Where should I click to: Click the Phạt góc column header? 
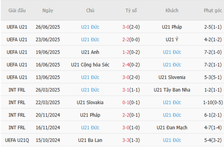click(213, 10)
